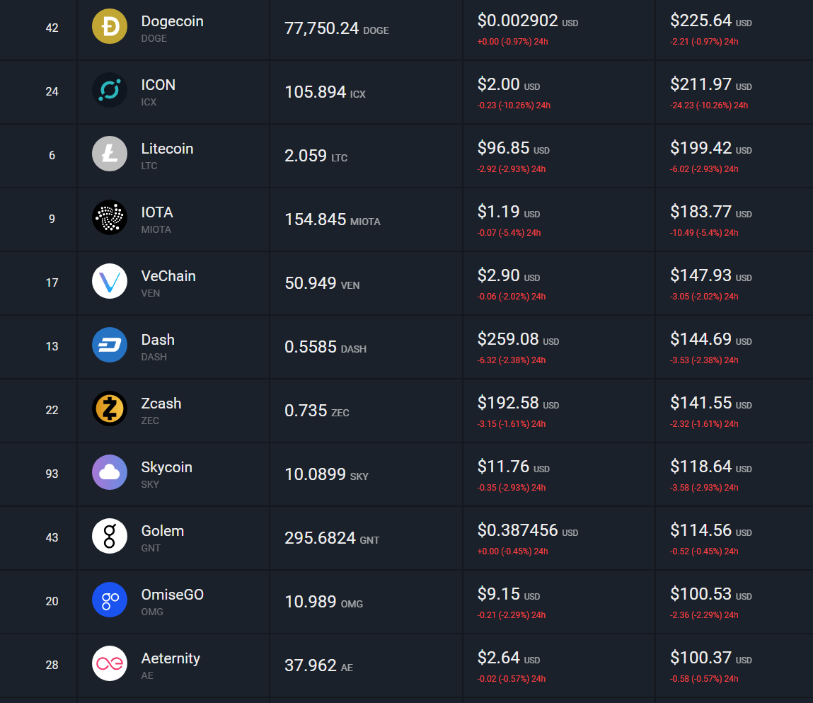Screen dimensions: 813x703
Task: Click the Dogecoin coin icon
Action: click(110, 27)
